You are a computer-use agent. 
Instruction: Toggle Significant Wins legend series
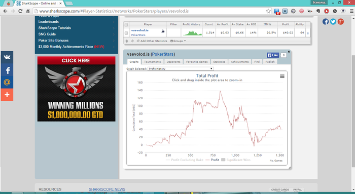point(236,160)
